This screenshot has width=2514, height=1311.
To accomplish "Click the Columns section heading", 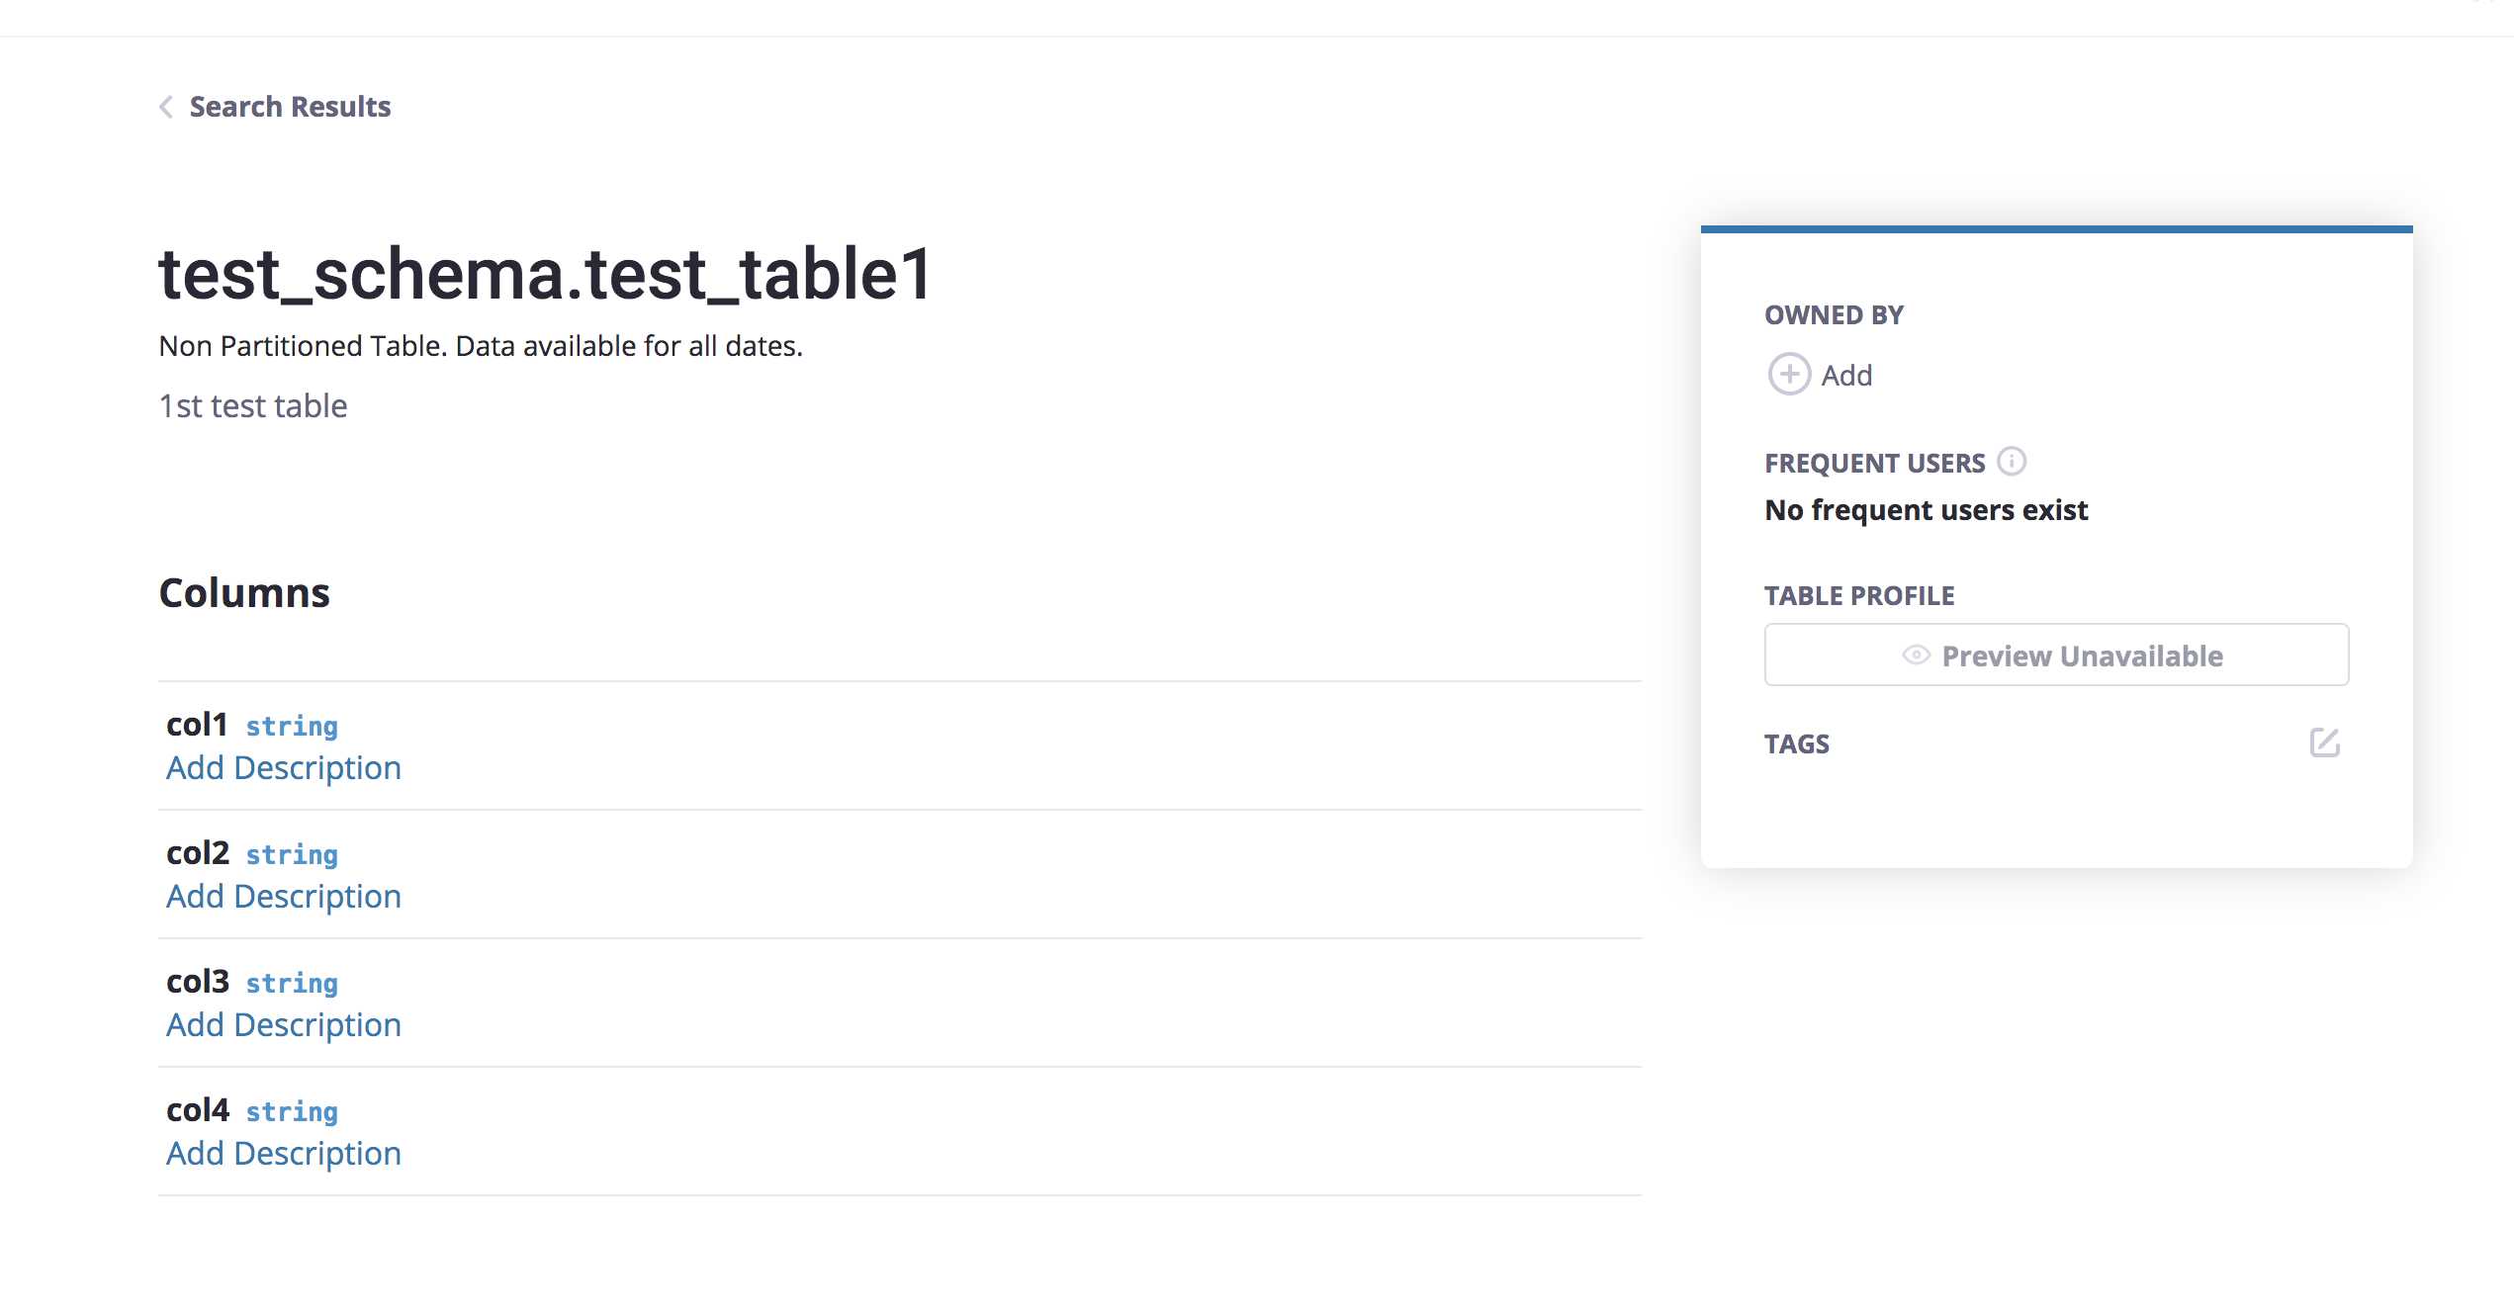I will tap(244, 593).
